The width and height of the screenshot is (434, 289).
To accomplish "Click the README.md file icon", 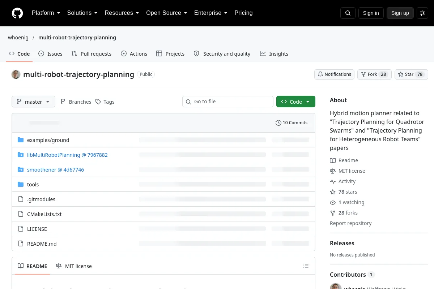I will (21, 244).
